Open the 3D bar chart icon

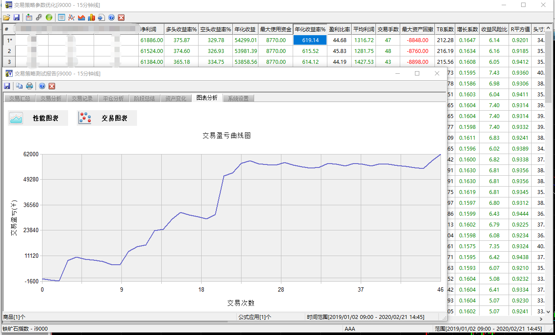tap(91, 18)
